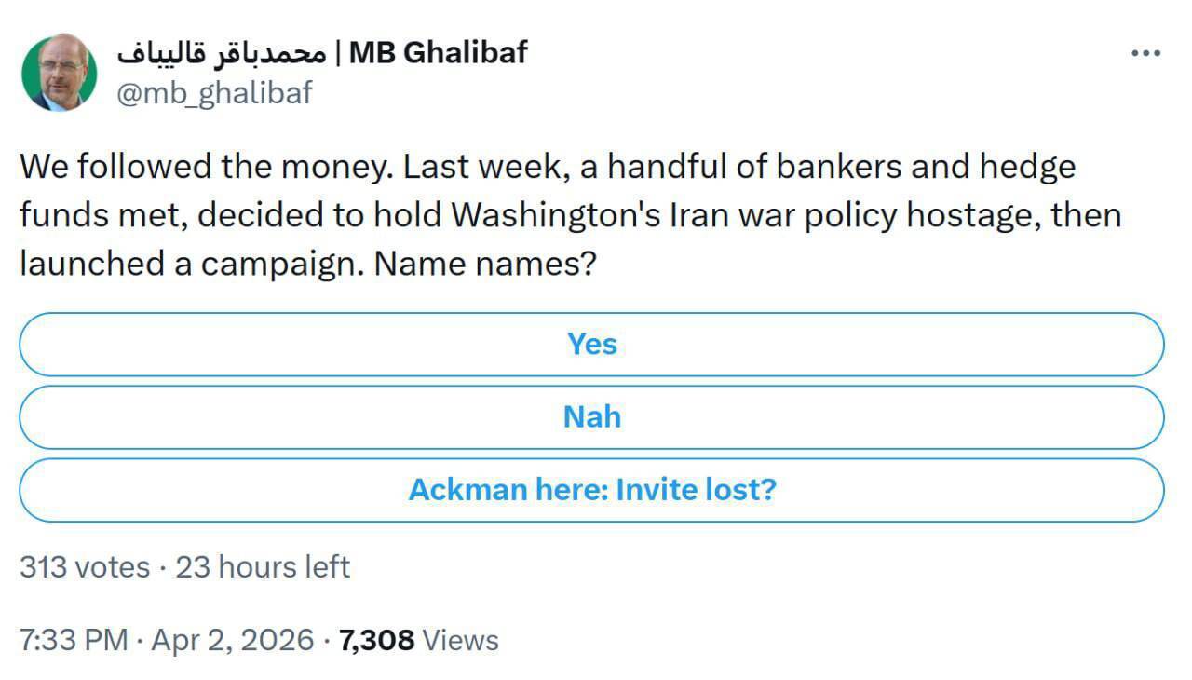The height and width of the screenshot is (680, 1192).
Task: Select the 'Ackman here: Invite lost?' poll option
Action: [x=593, y=489]
